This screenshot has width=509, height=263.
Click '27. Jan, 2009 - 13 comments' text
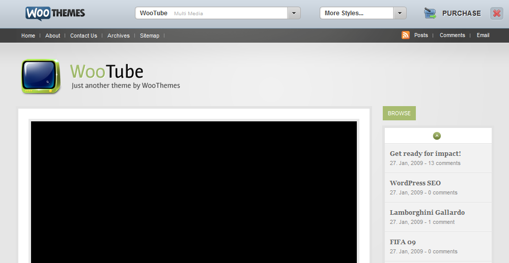[425, 163]
